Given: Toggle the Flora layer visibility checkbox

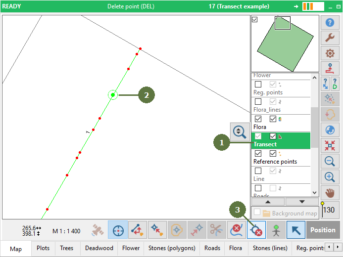Looking at the screenshot, I should click(258, 119).
